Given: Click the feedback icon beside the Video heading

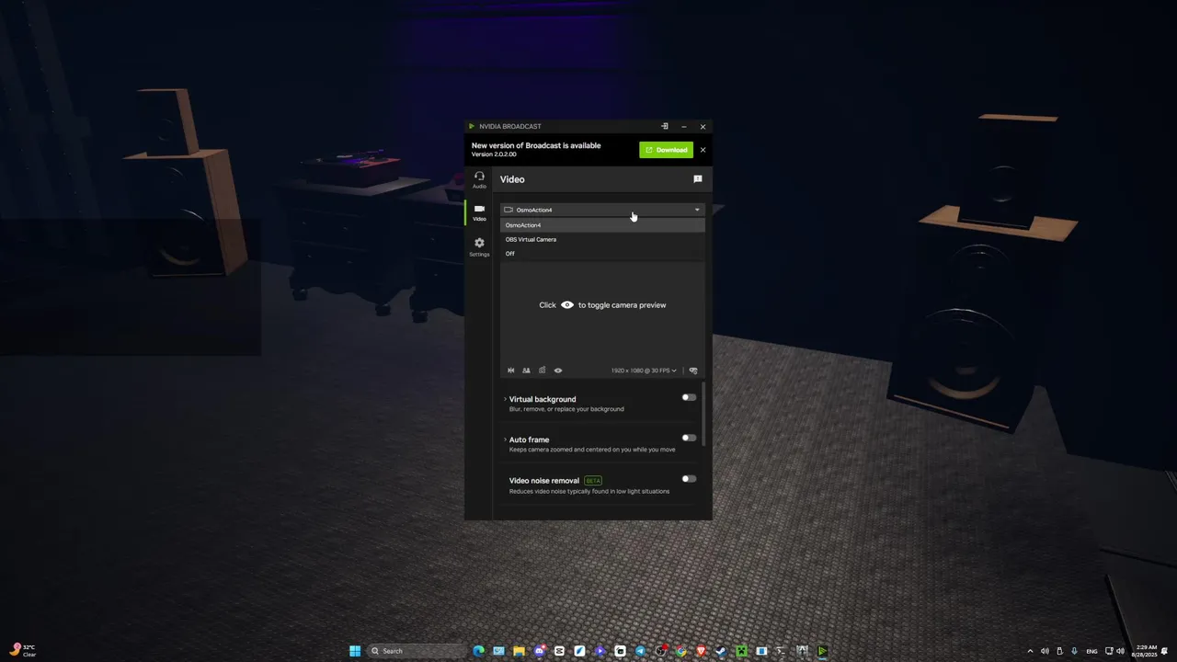Looking at the screenshot, I should click(x=697, y=179).
